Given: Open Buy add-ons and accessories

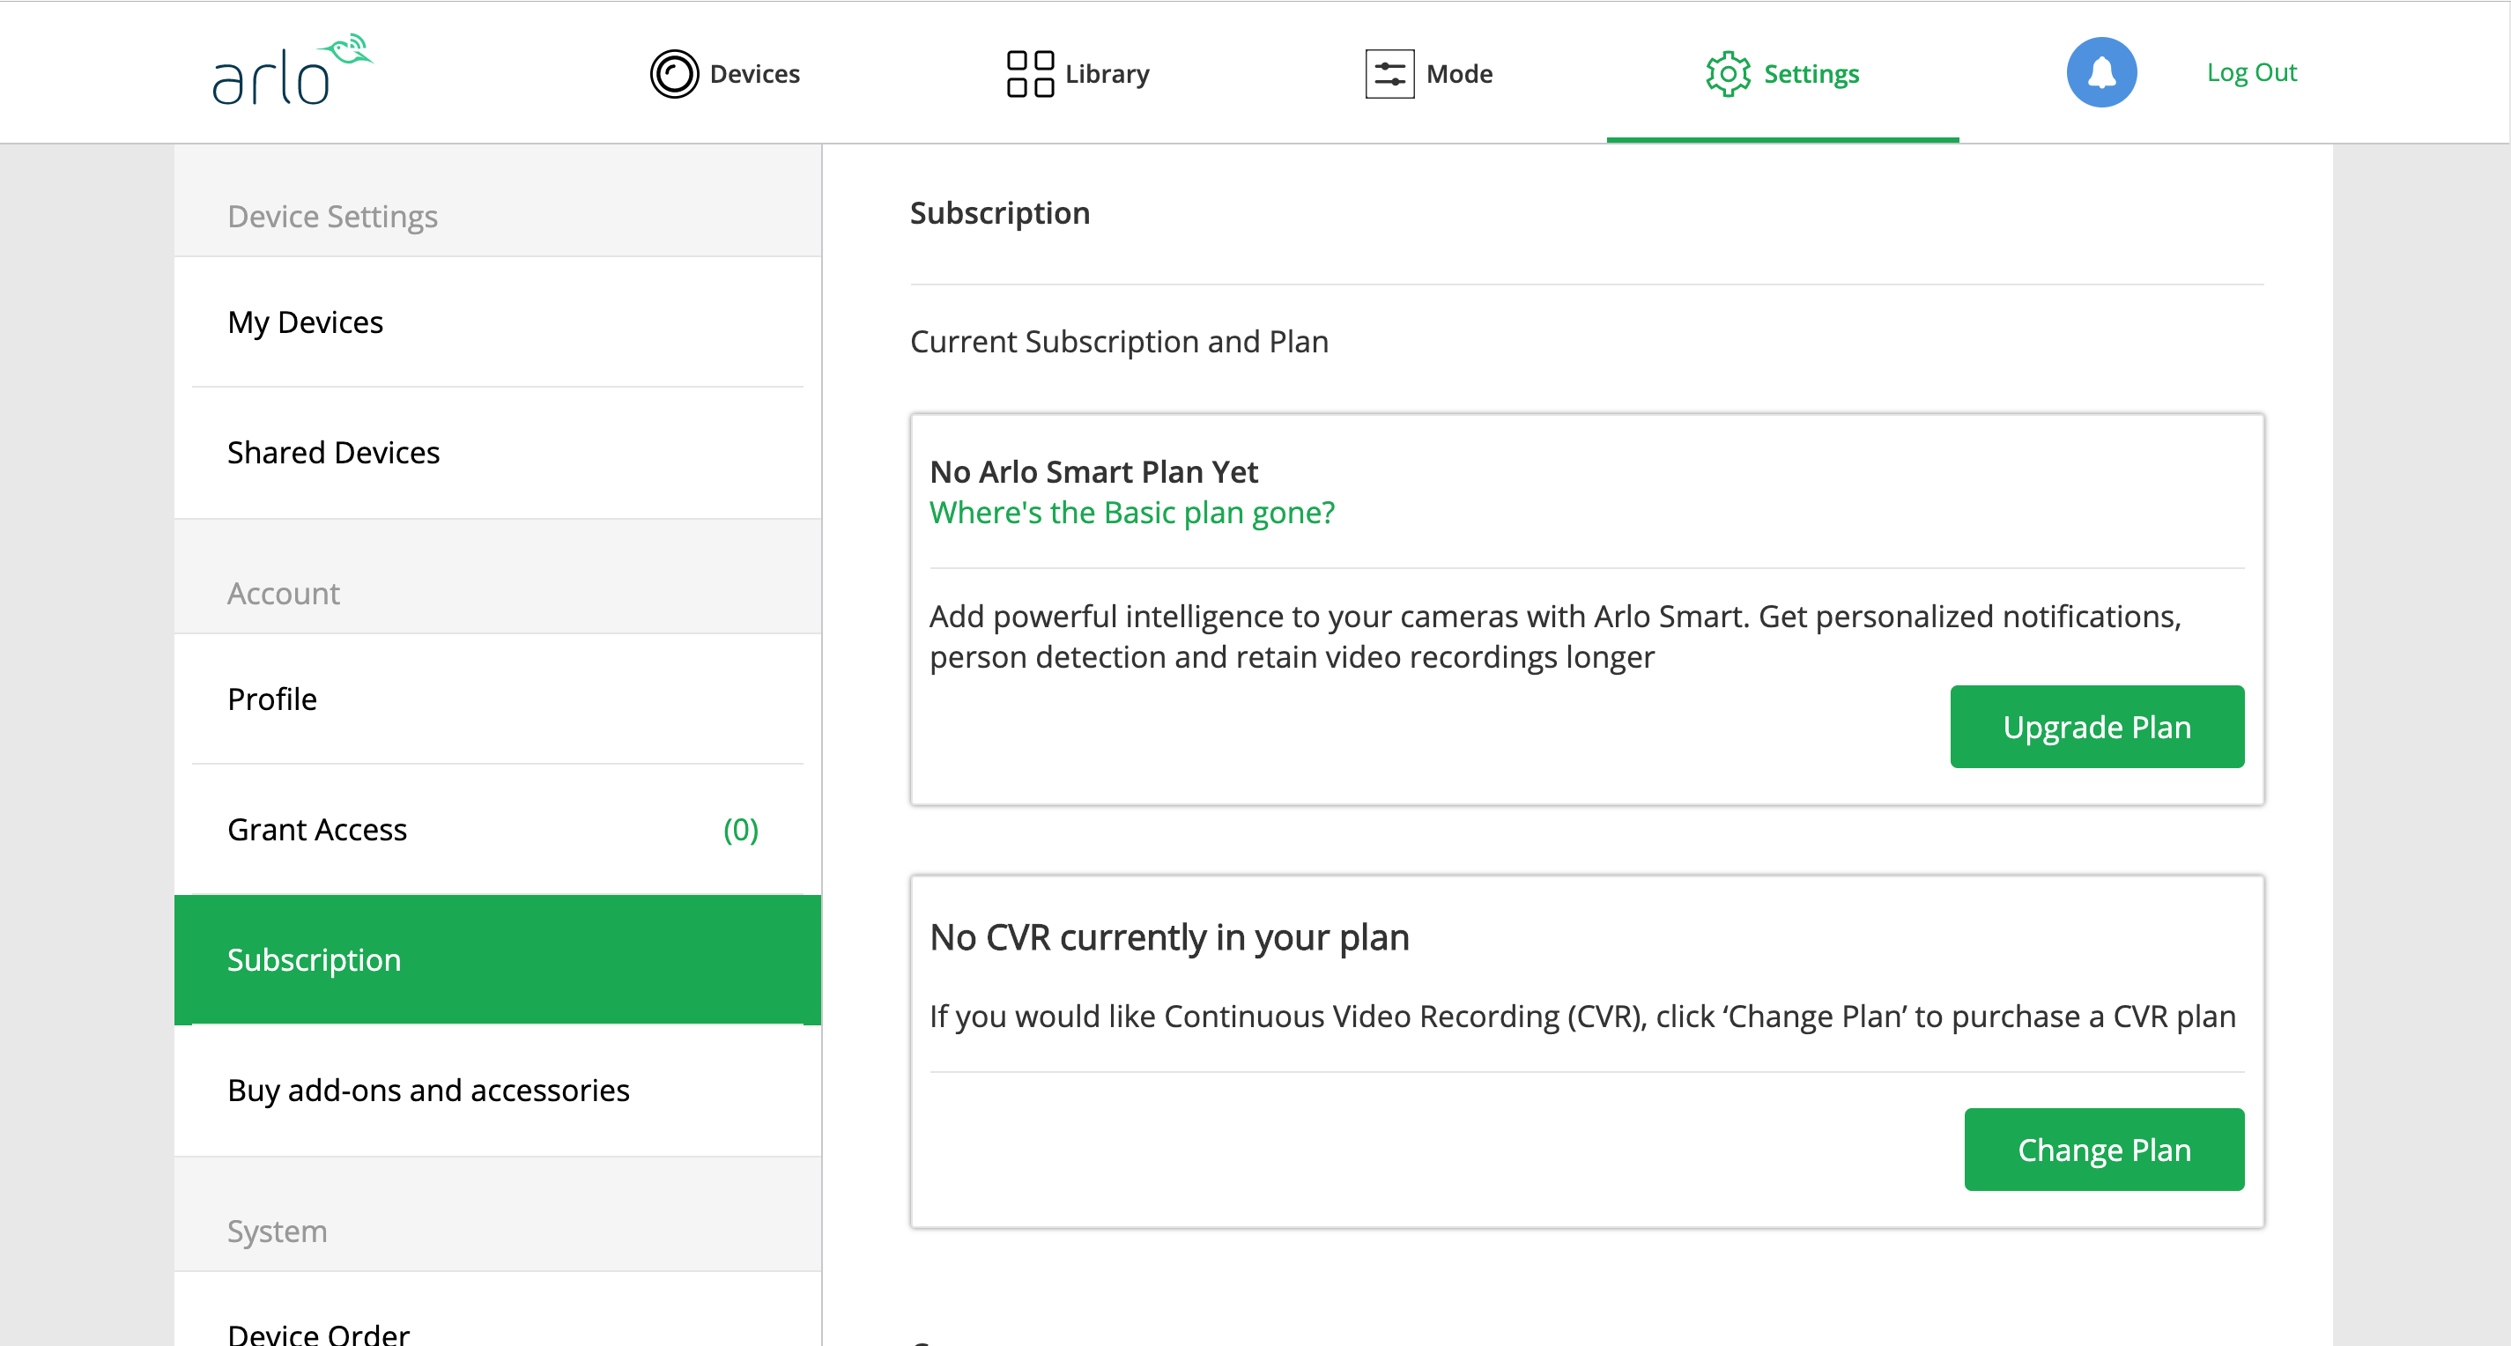Looking at the screenshot, I should tap(428, 1090).
